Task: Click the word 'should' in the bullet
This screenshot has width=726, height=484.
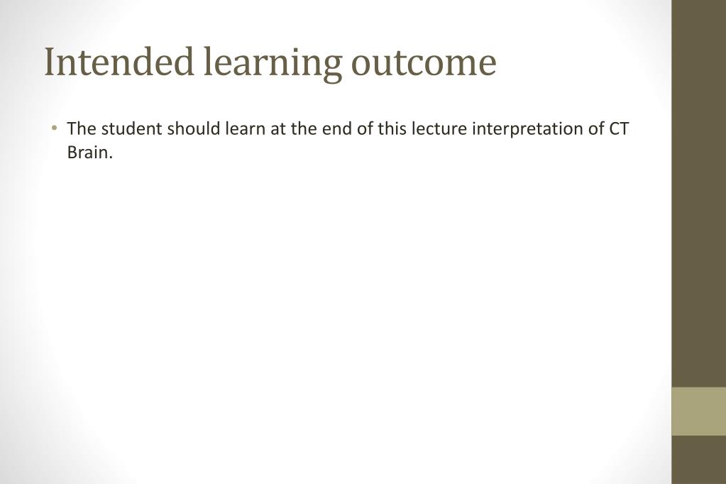Action: (x=194, y=128)
